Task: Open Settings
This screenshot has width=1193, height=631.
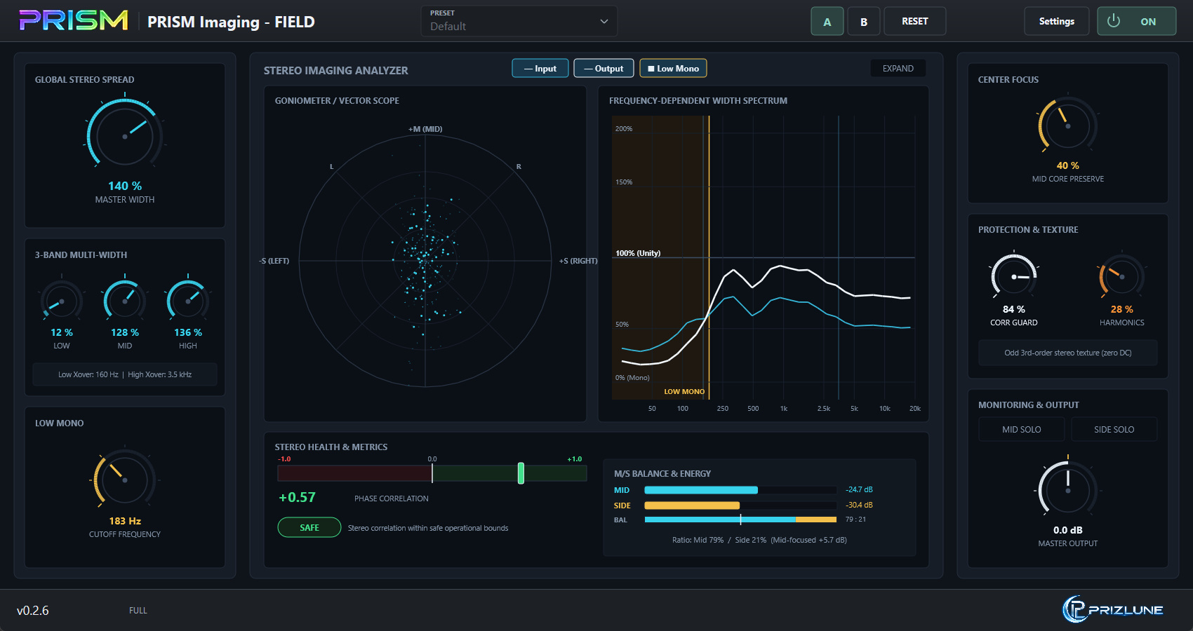Action: 1057,21
